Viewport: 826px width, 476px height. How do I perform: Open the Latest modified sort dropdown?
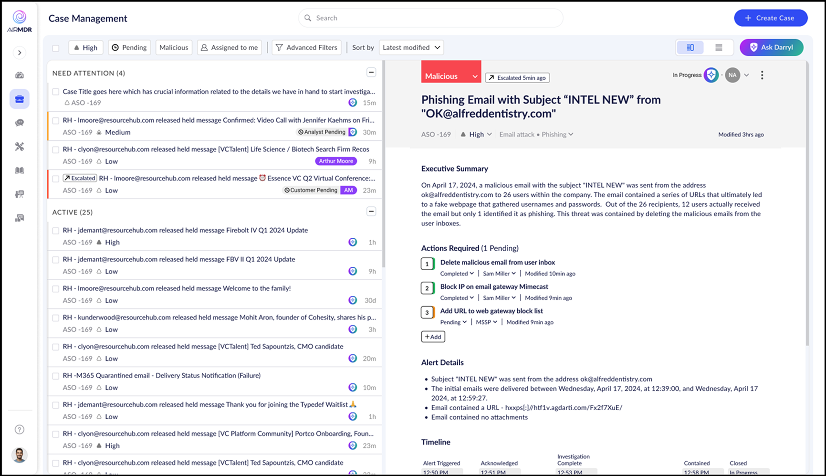[411, 47]
